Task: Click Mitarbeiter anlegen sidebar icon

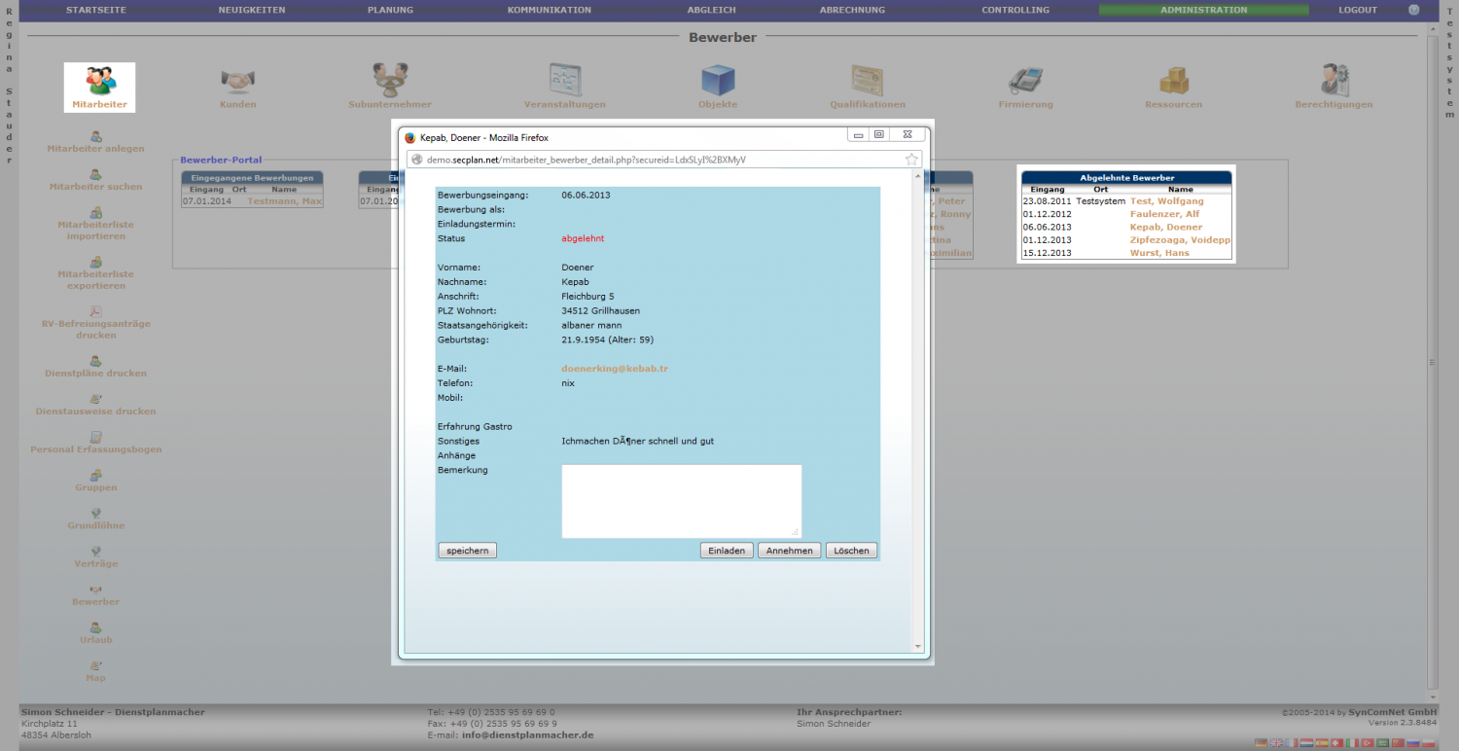Action: pyautogui.click(x=95, y=136)
